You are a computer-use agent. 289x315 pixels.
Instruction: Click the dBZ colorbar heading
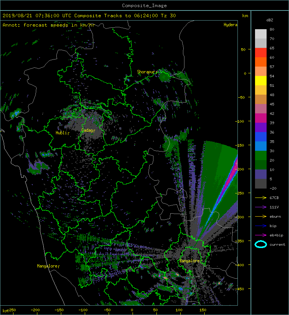pyautogui.click(x=270, y=20)
